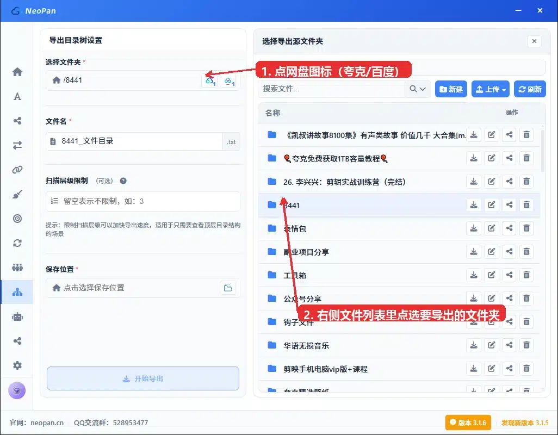Select the directory tree sidebar icon

pyautogui.click(x=17, y=292)
